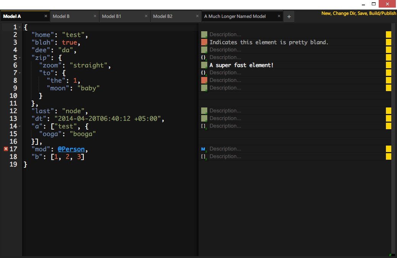Screen dimensions: 397x258
Task: Click yellow swatch on the "a" array description row
Action: pyautogui.click(x=388, y=126)
